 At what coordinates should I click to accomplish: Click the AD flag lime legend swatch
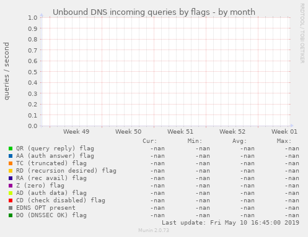11,193
